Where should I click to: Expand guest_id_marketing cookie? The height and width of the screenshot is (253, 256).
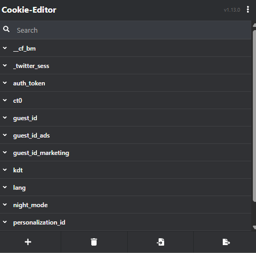pos(126,152)
